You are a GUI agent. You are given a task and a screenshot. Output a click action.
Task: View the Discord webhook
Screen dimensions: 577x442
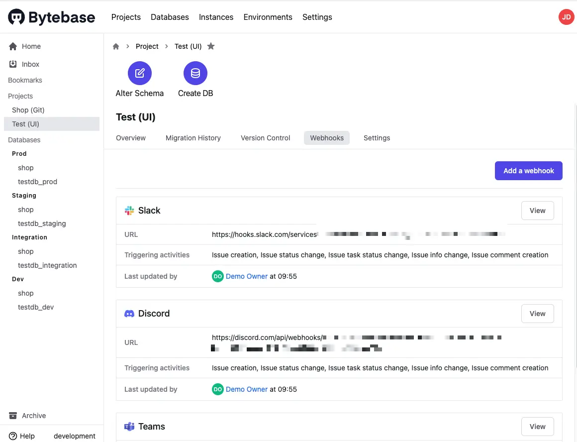point(537,314)
